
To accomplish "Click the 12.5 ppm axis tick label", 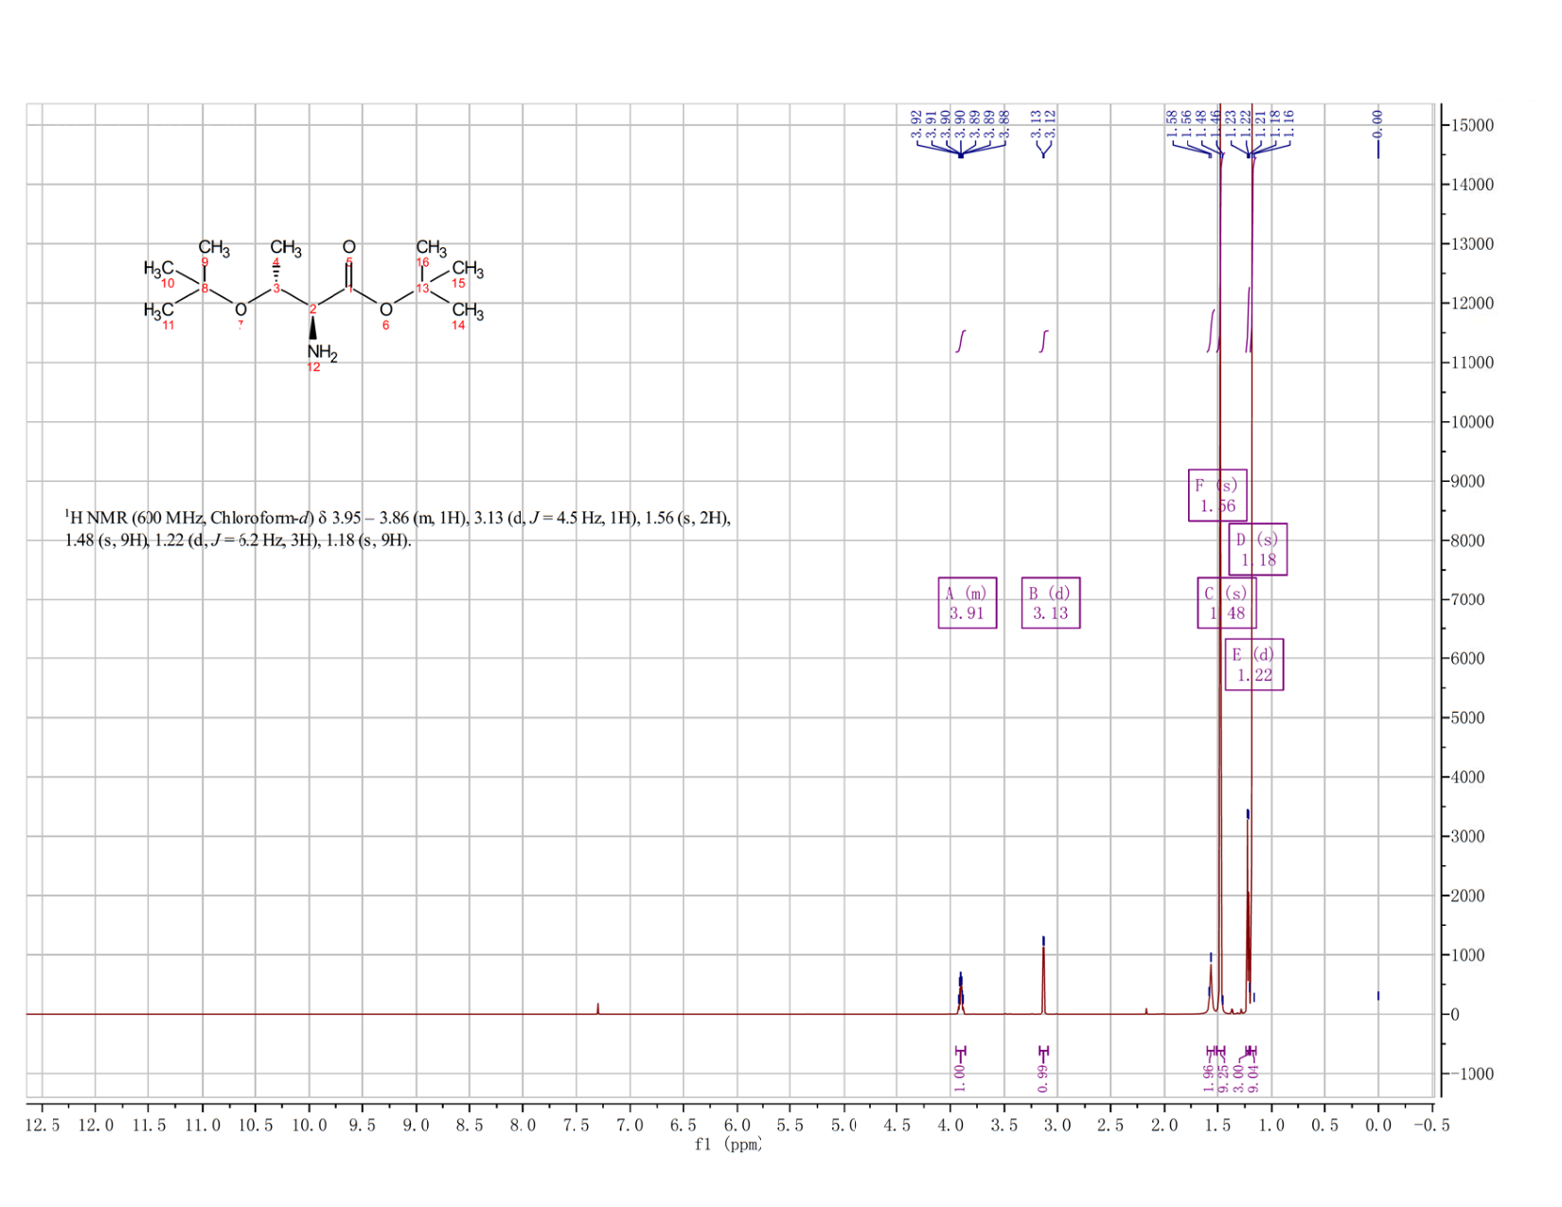I will tap(42, 1125).
